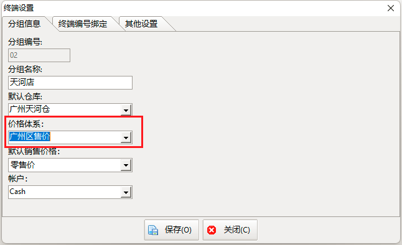Open the 价格体系 dropdown arrow
This screenshot has height=245, width=402.
coord(126,137)
